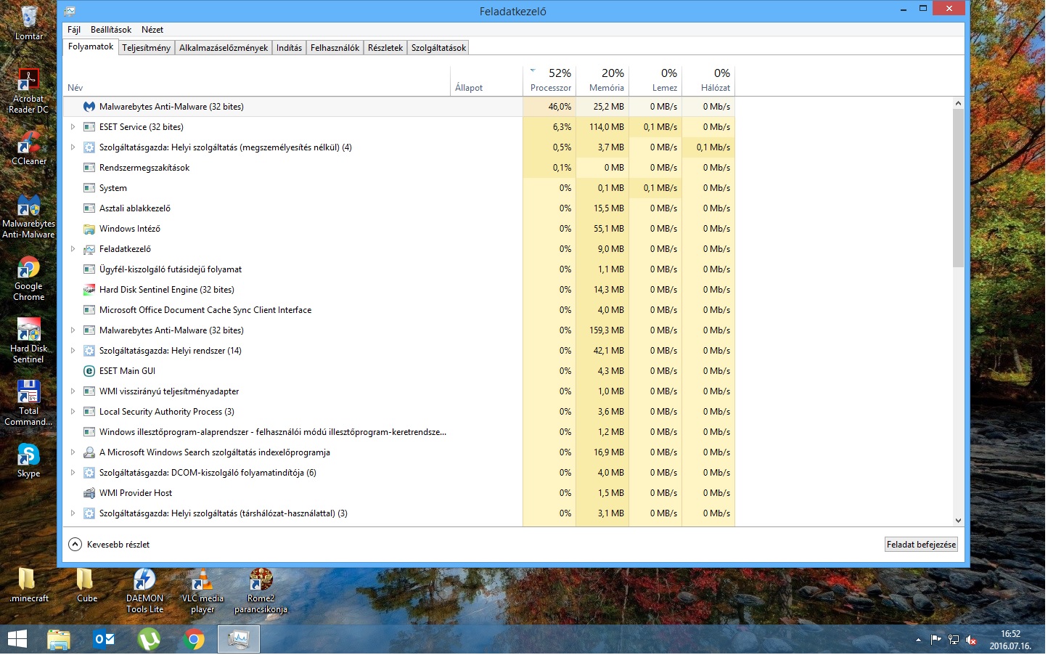
Task: Switch to the Részletek tab
Action: tap(385, 48)
